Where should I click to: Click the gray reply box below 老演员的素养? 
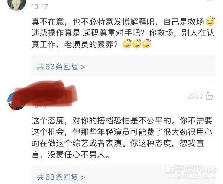[123, 66]
